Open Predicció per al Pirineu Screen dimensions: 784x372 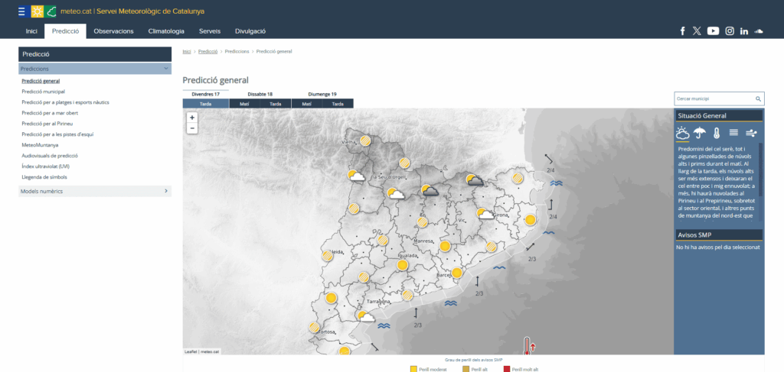(x=47, y=123)
